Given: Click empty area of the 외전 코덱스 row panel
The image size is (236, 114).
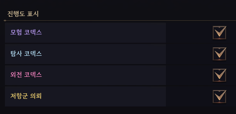Looking at the screenshot, I should (x=104, y=75).
